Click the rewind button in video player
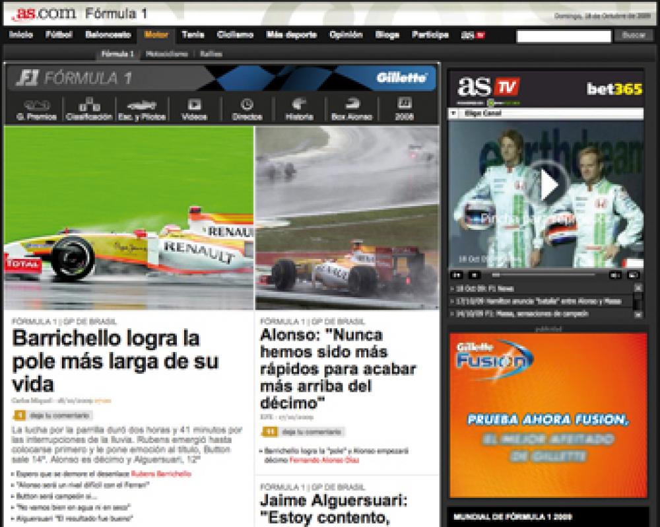This screenshot has height=527, width=660. (457, 275)
